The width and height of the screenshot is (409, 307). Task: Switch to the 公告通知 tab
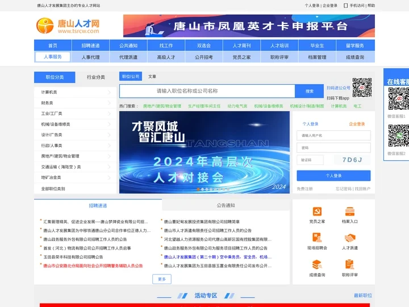226,205
